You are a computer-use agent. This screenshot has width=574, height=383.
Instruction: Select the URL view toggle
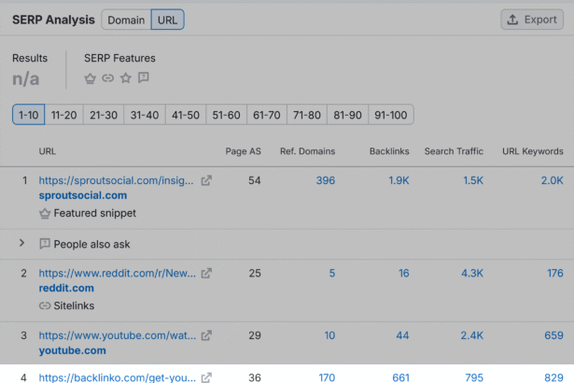pos(167,20)
